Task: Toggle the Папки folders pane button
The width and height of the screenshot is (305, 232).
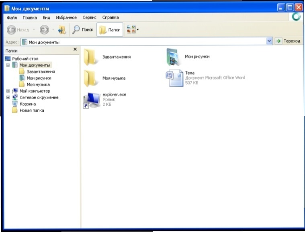Action: (110, 30)
